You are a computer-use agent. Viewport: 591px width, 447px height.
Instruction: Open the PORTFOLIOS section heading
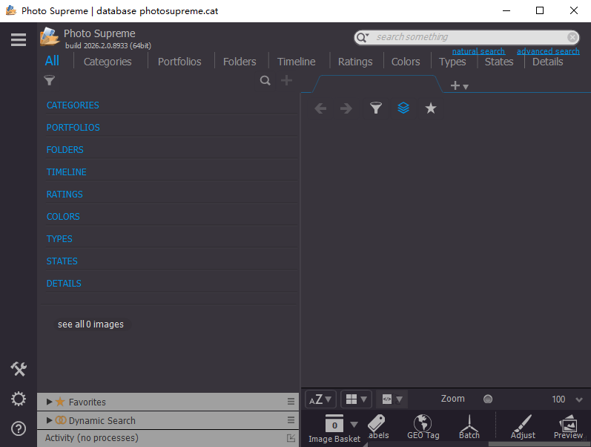point(73,128)
